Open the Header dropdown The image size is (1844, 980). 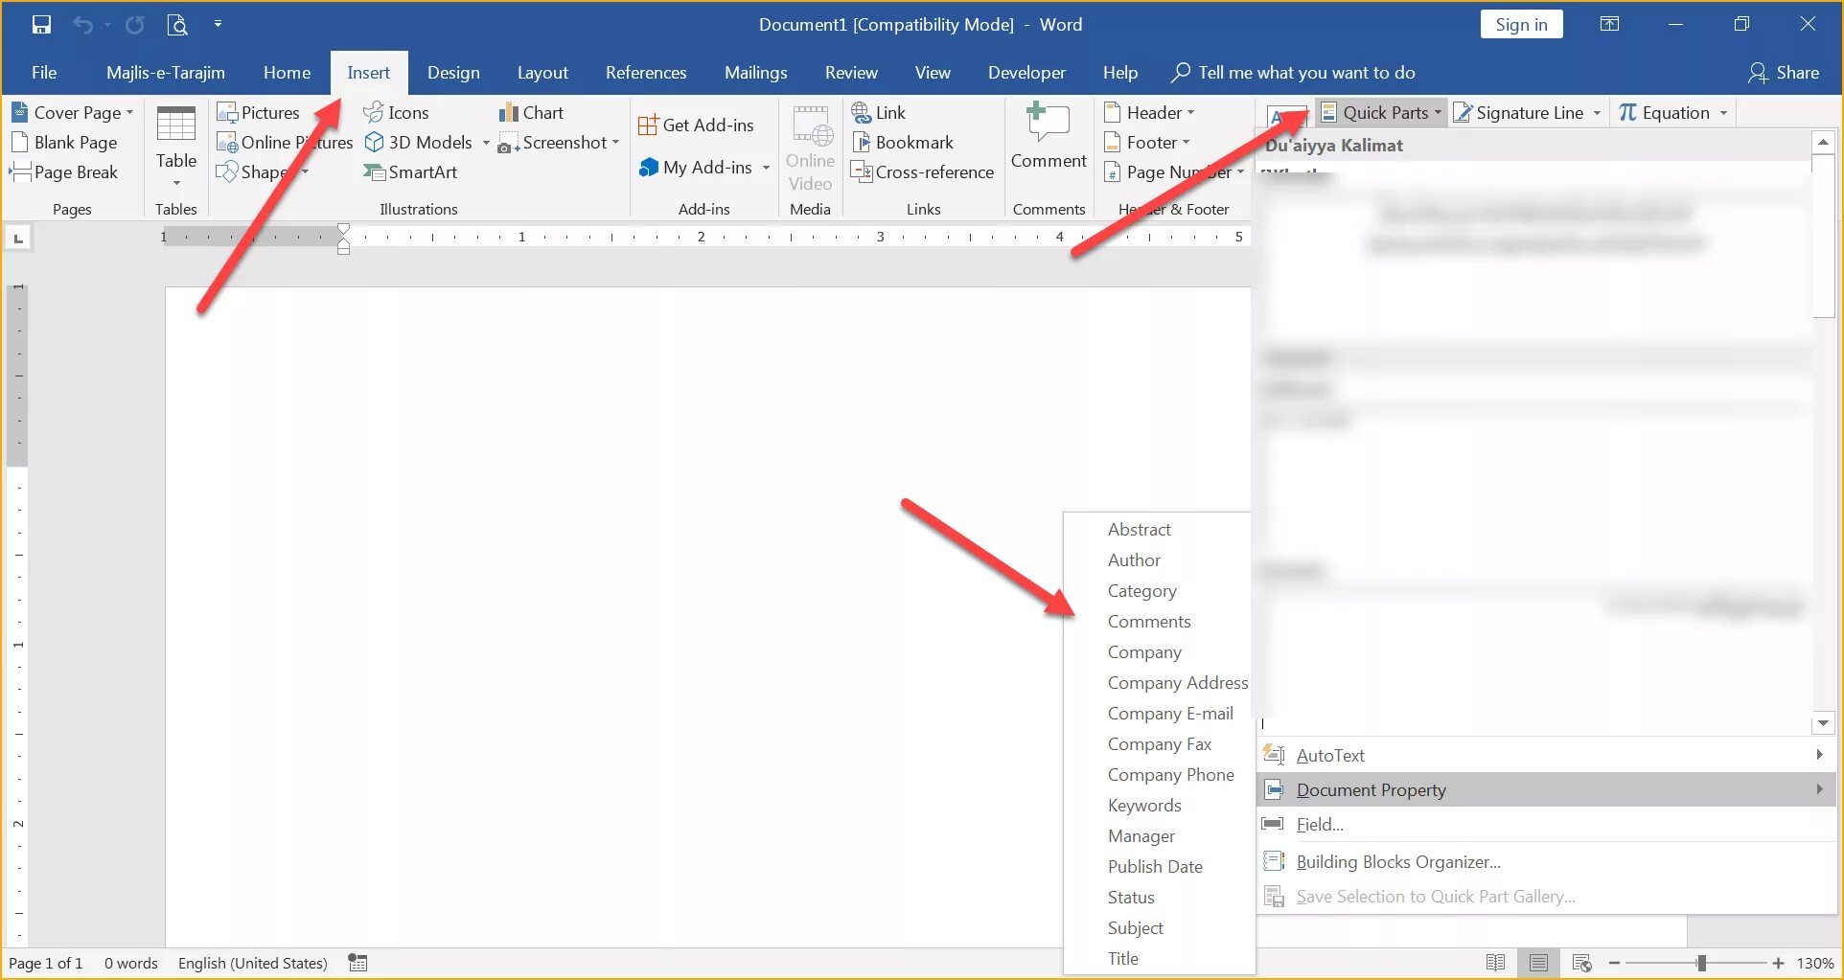tap(1150, 113)
